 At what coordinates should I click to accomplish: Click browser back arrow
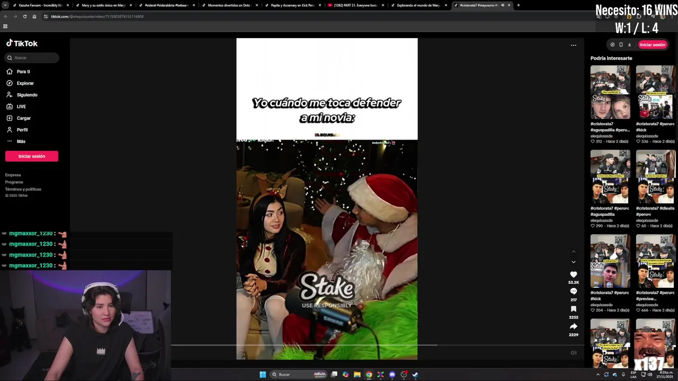tap(5, 16)
